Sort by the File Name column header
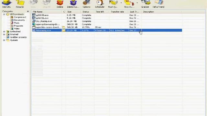The height and width of the screenshot is (116, 207). click(x=47, y=12)
